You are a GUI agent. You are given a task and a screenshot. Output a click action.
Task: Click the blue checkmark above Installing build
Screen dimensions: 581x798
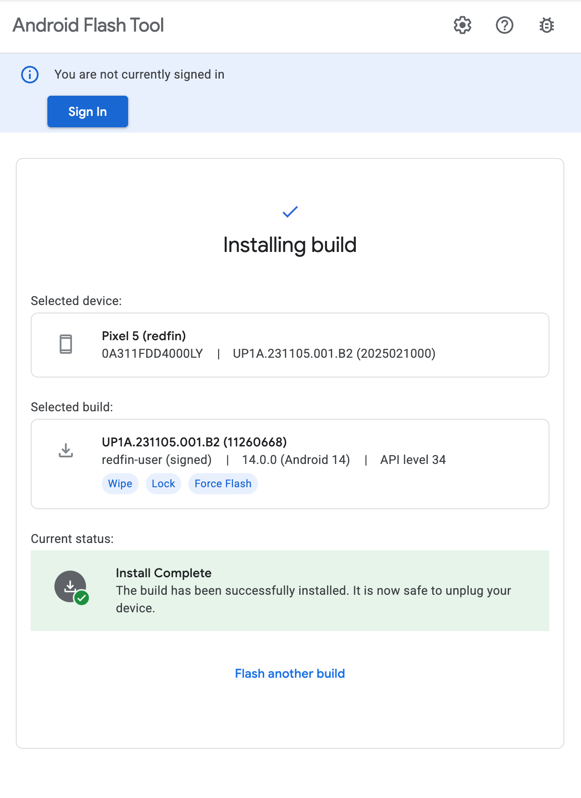(290, 212)
